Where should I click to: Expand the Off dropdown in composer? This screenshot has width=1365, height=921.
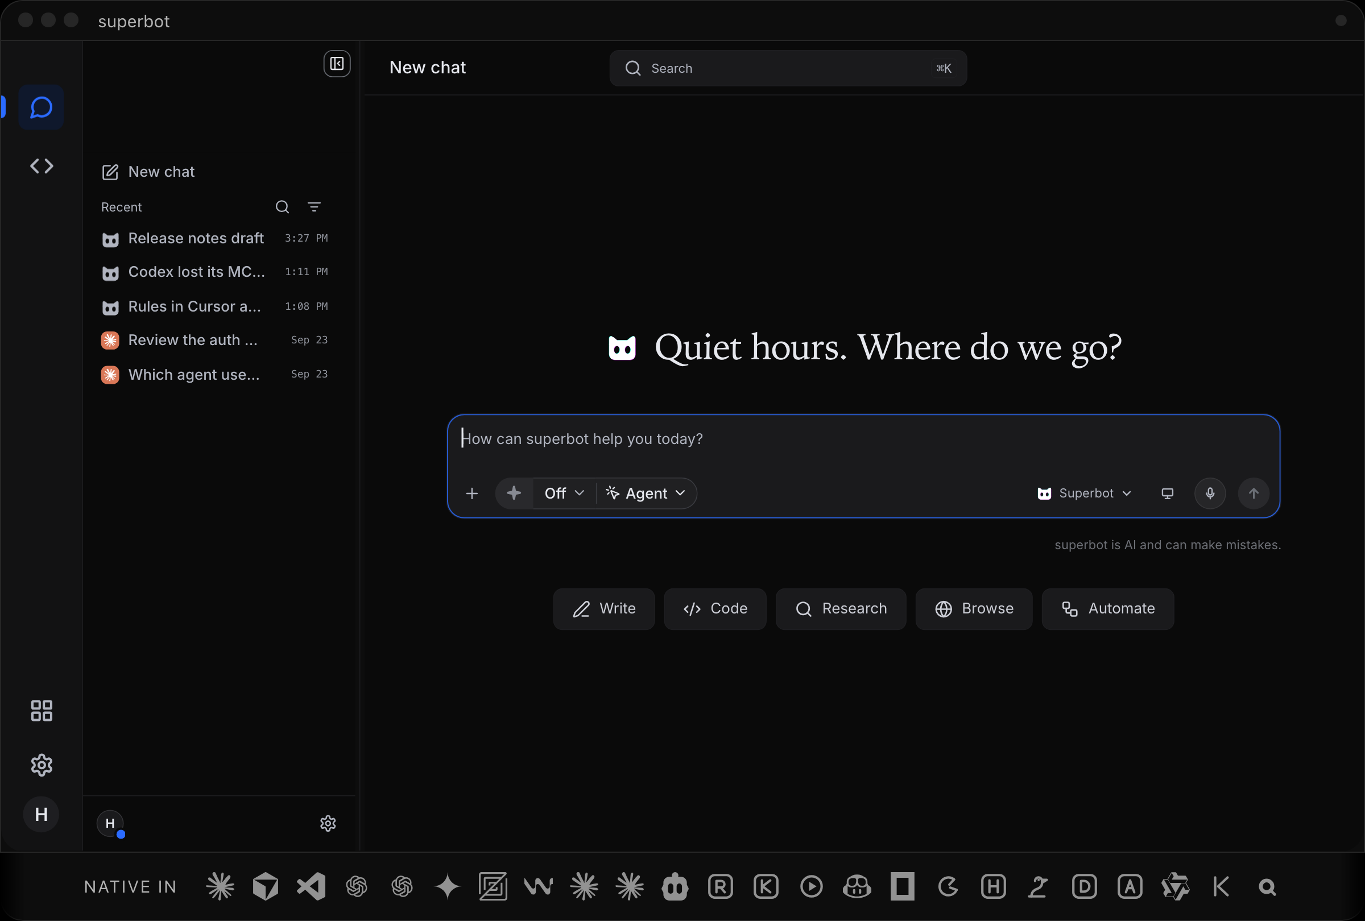[x=564, y=493]
